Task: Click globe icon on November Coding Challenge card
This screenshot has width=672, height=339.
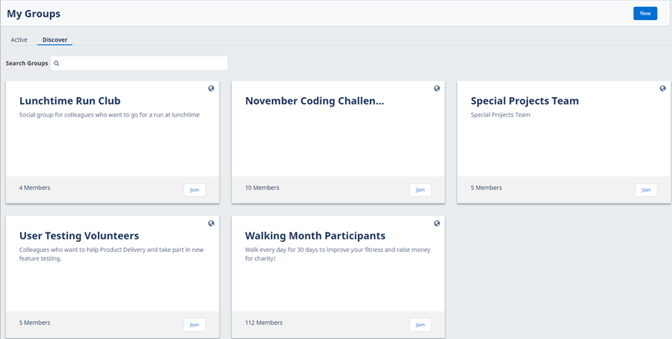Action: (x=437, y=89)
